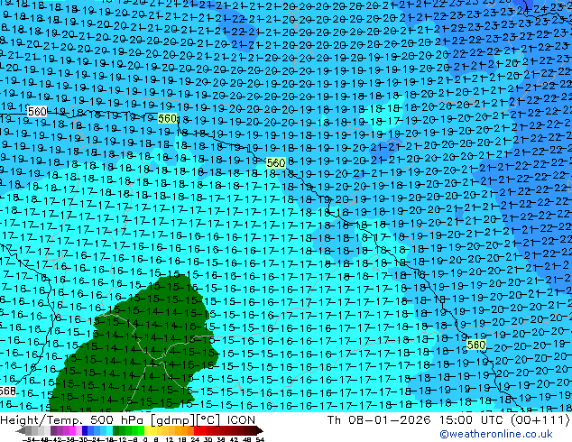Image resolution: width=572 pixels, height=442 pixels.
Task: Click the bright red legend swatch
Action: pyautogui.click(x=197, y=430)
